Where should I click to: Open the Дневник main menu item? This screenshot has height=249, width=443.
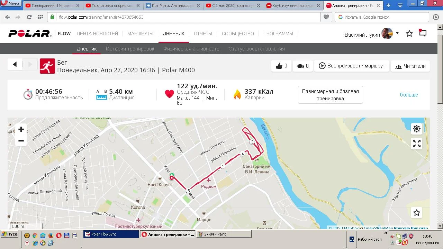pos(174,34)
